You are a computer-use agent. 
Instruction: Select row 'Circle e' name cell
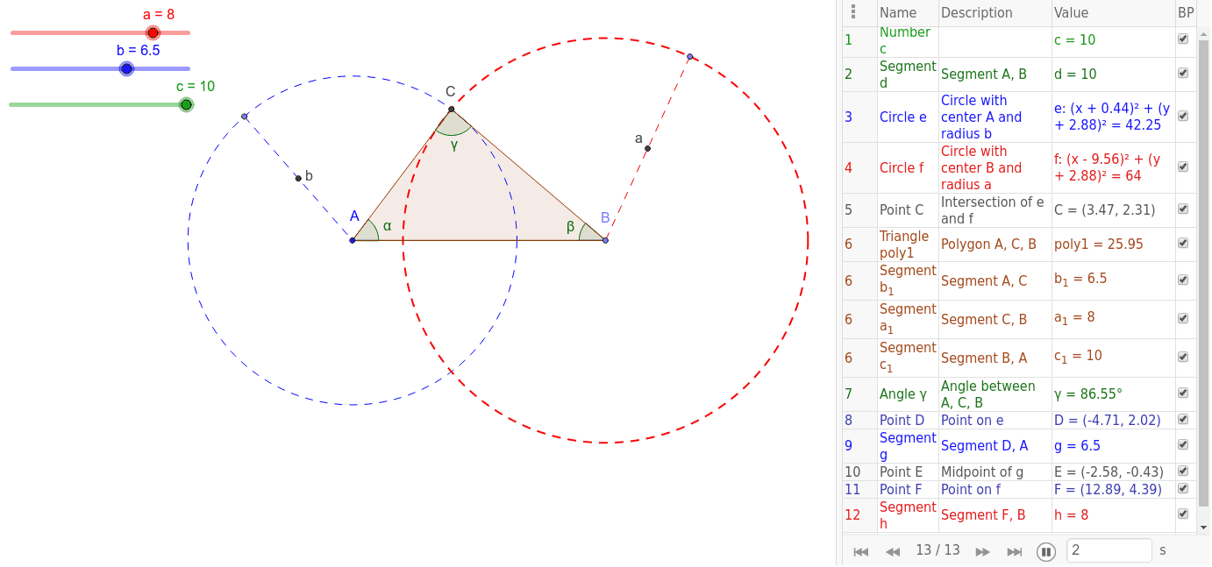pyautogui.click(x=908, y=117)
